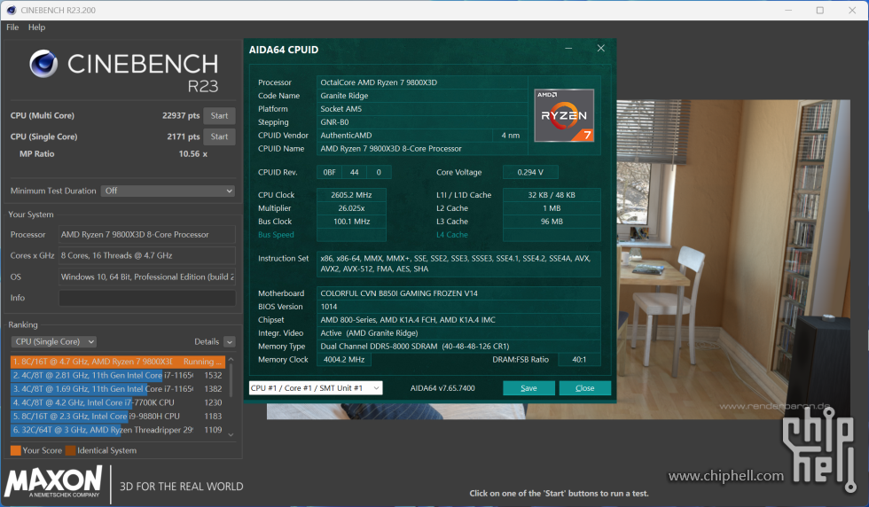
Task: Expand the Details arrow in Ranking
Action: (x=230, y=342)
